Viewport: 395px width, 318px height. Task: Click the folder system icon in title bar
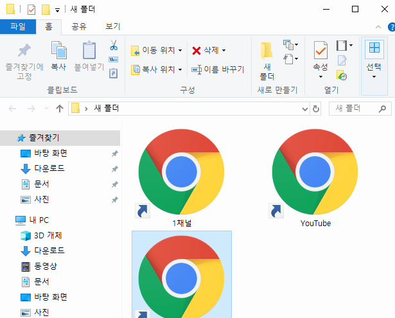tap(10, 9)
